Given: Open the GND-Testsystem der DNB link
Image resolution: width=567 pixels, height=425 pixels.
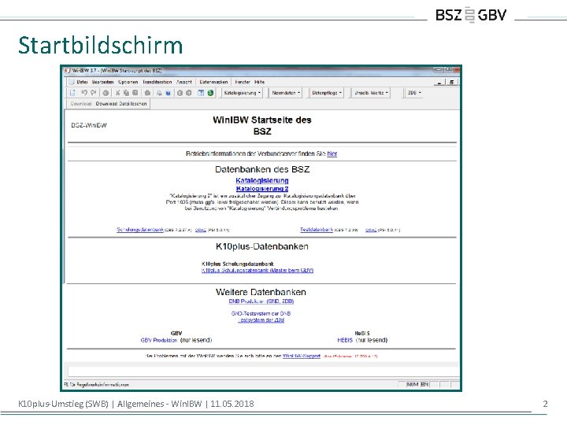Looking at the screenshot, I should pos(261,314).
